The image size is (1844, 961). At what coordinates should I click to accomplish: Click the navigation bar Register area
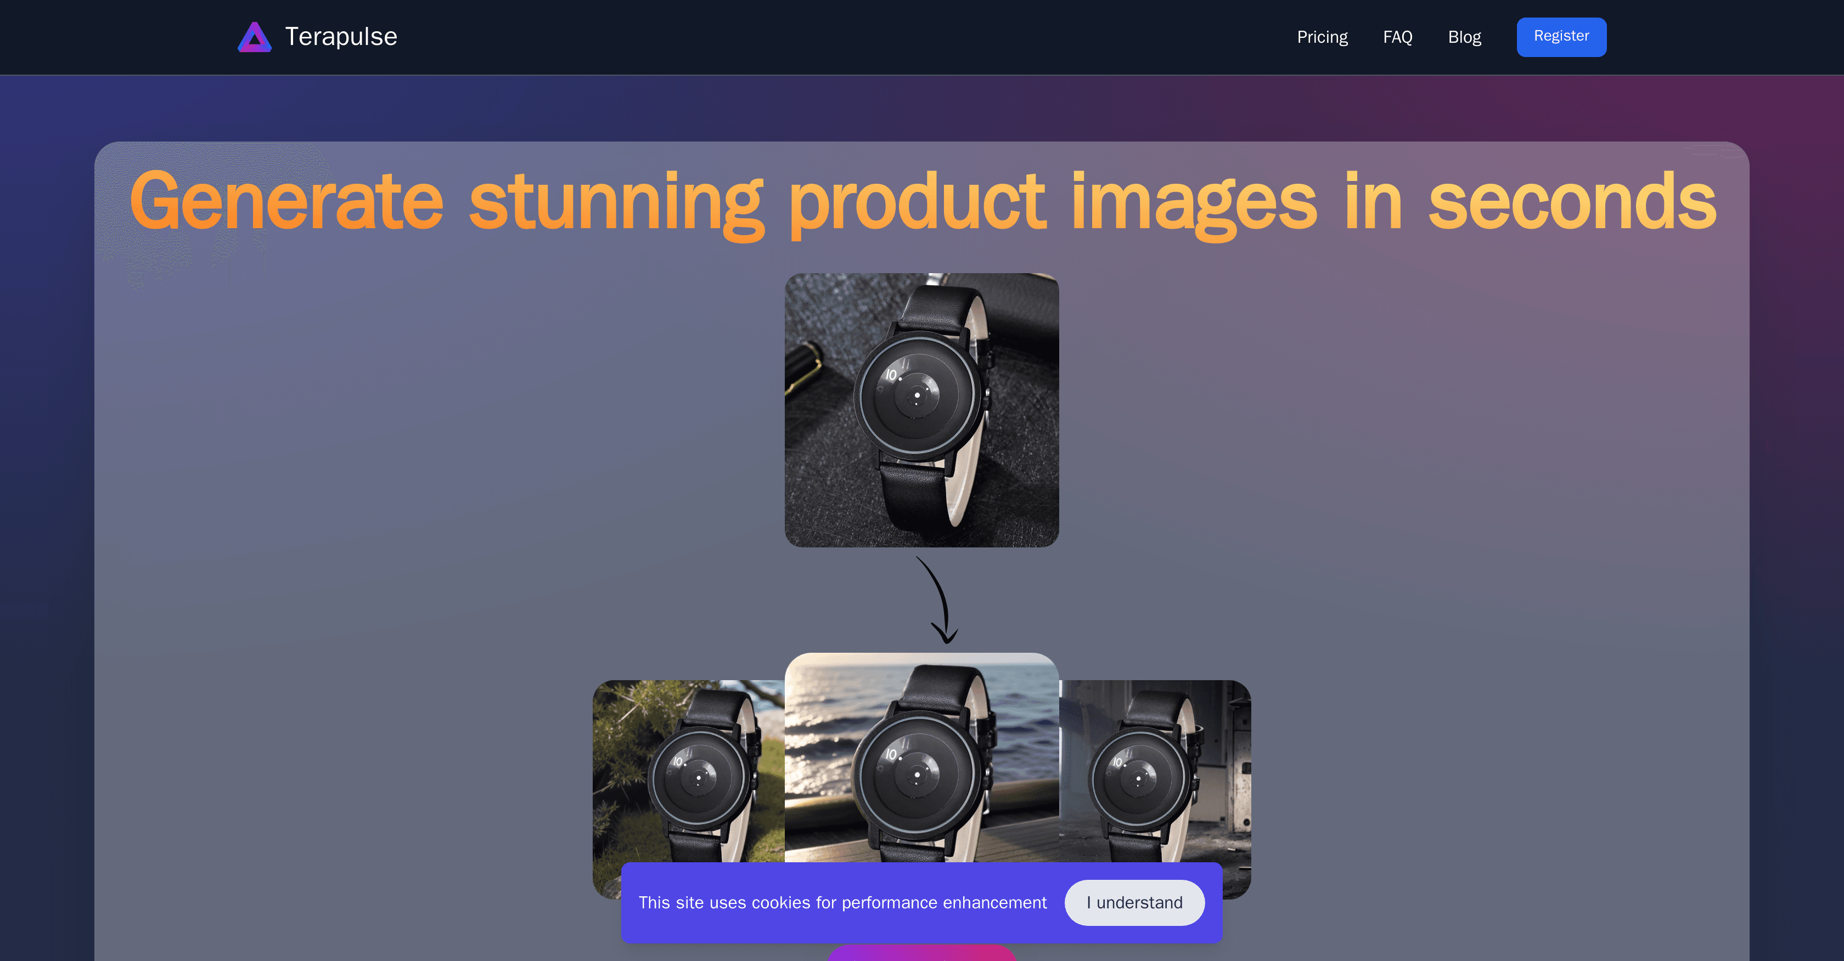tap(1561, 37)
